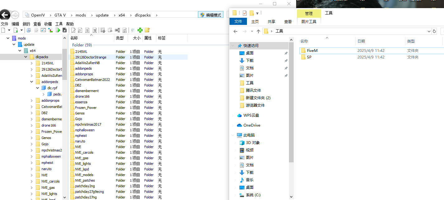
Task: Toggle 编辑模式 edit mode in OpenIV
Action: click(211, 15)
